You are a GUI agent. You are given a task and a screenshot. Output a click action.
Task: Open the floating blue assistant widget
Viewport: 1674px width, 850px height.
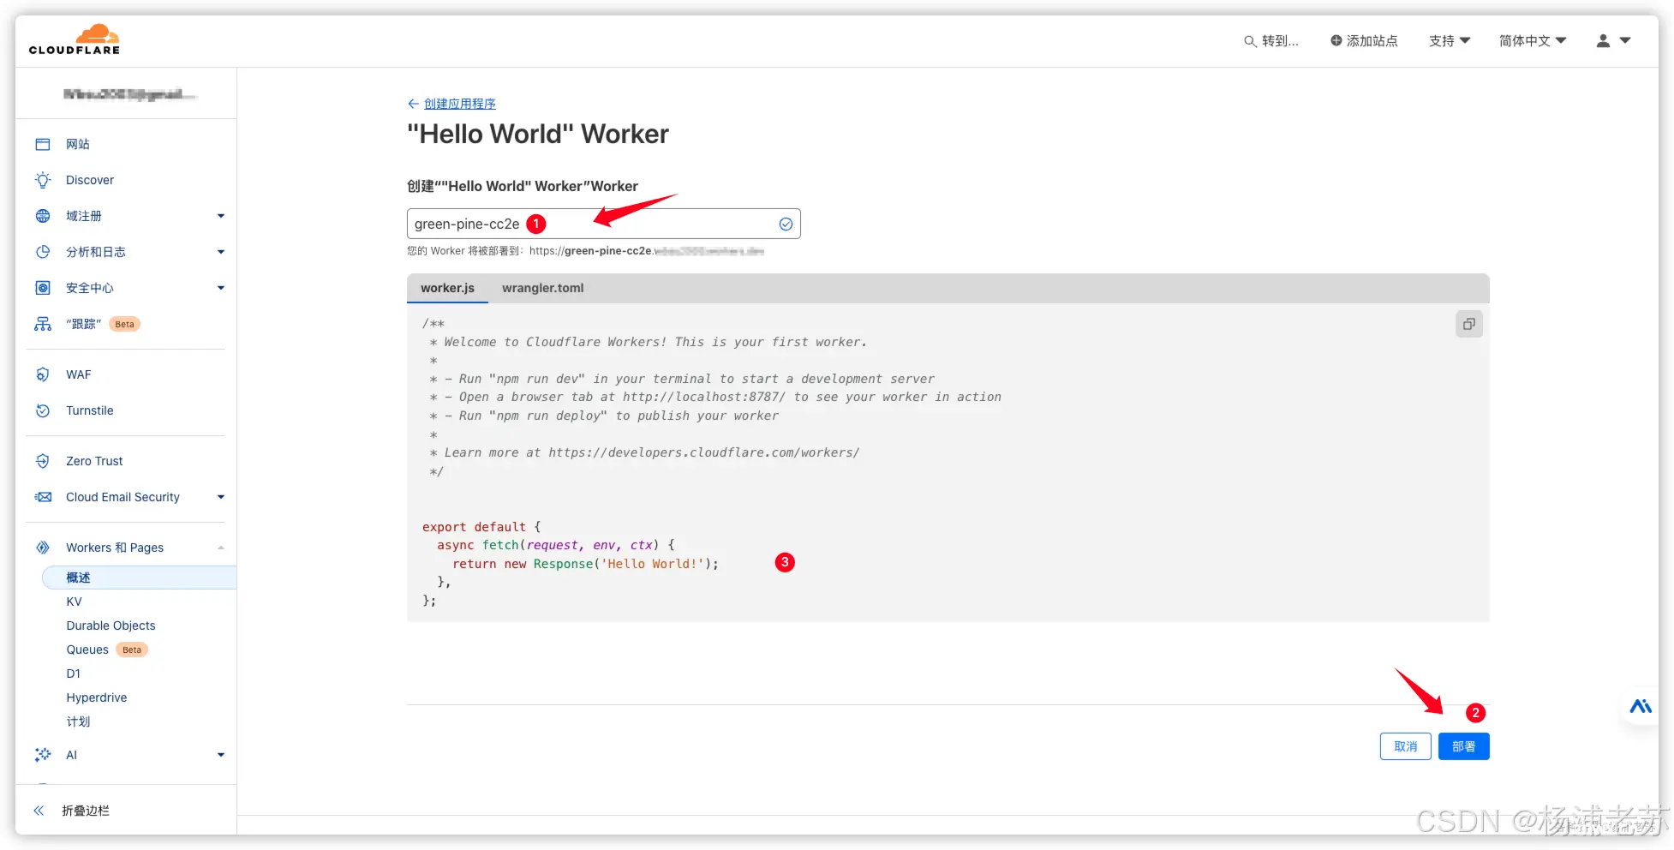pos(1641,706)
